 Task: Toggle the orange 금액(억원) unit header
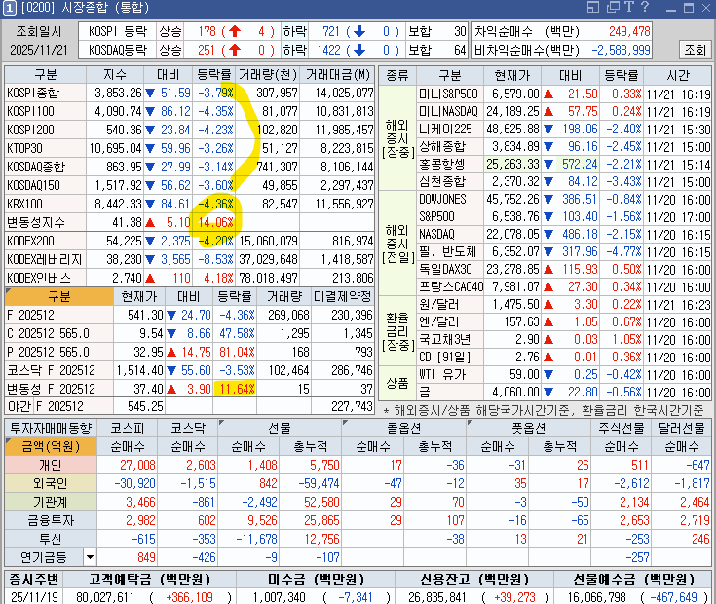51,446
